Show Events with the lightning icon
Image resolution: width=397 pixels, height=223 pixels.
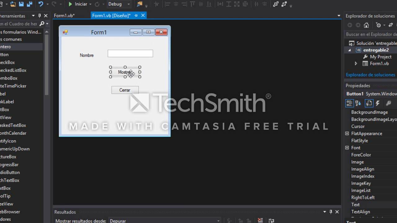click(x=378, y=103)
